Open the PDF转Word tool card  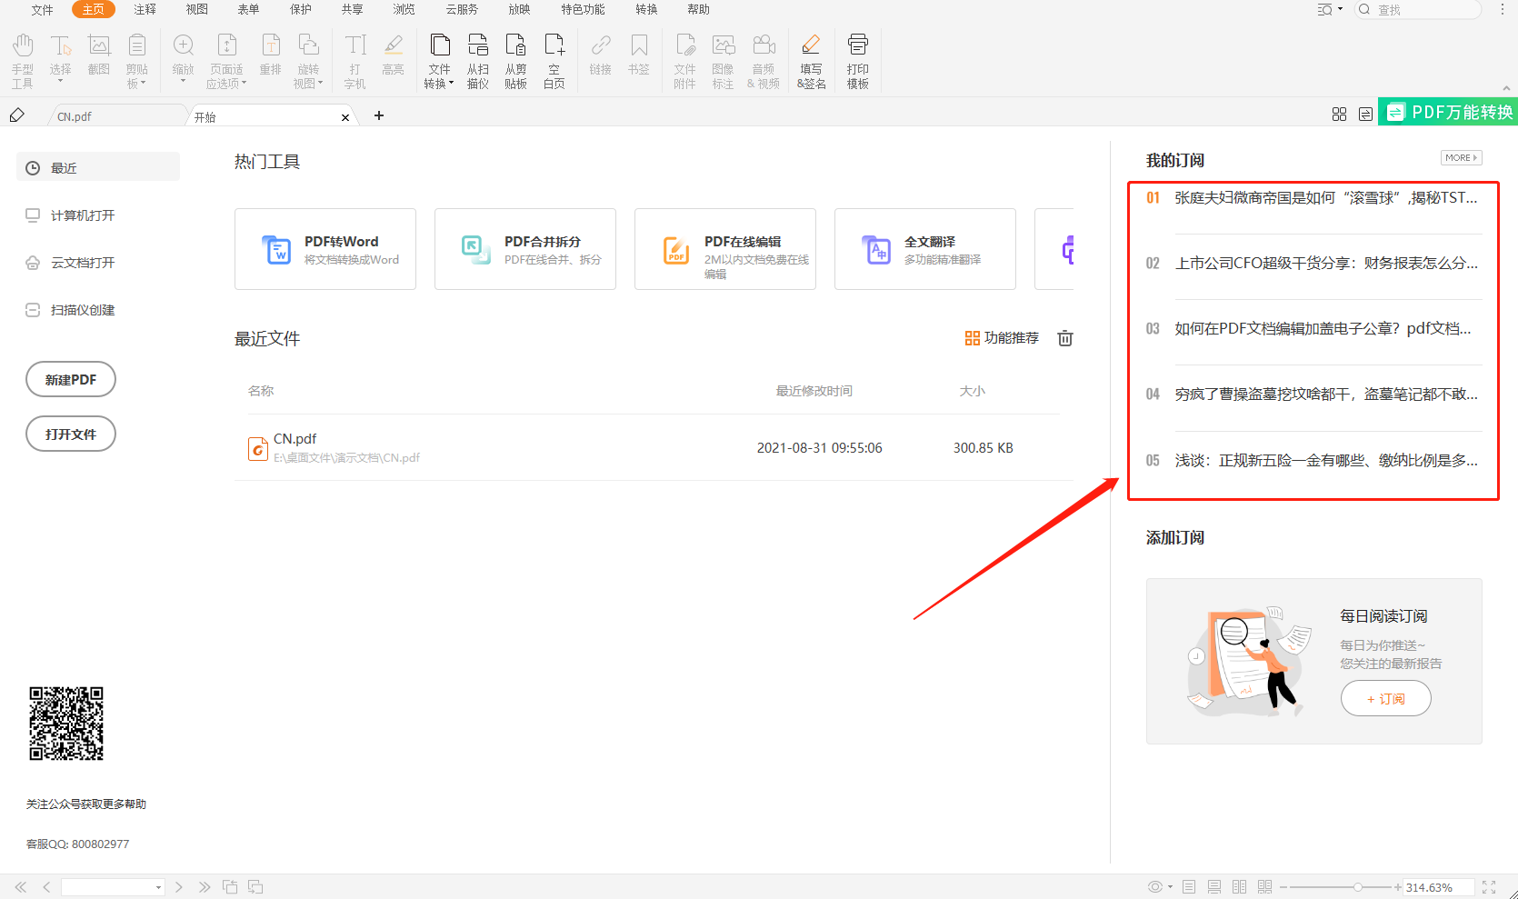click(325, 249)
